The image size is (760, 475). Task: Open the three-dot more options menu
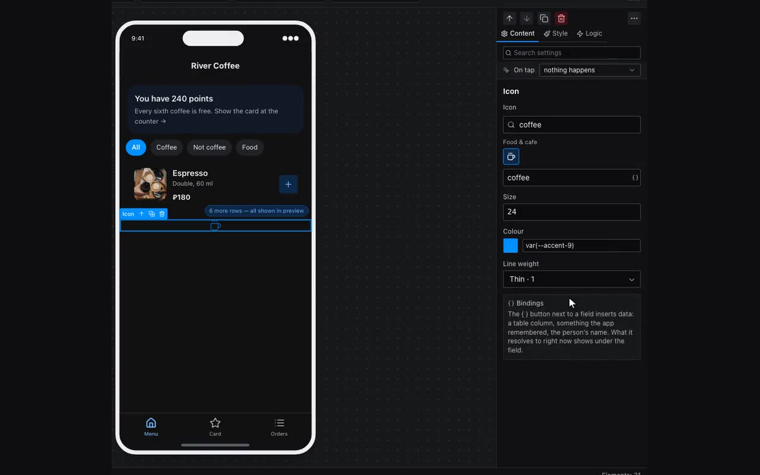point(634,18)
